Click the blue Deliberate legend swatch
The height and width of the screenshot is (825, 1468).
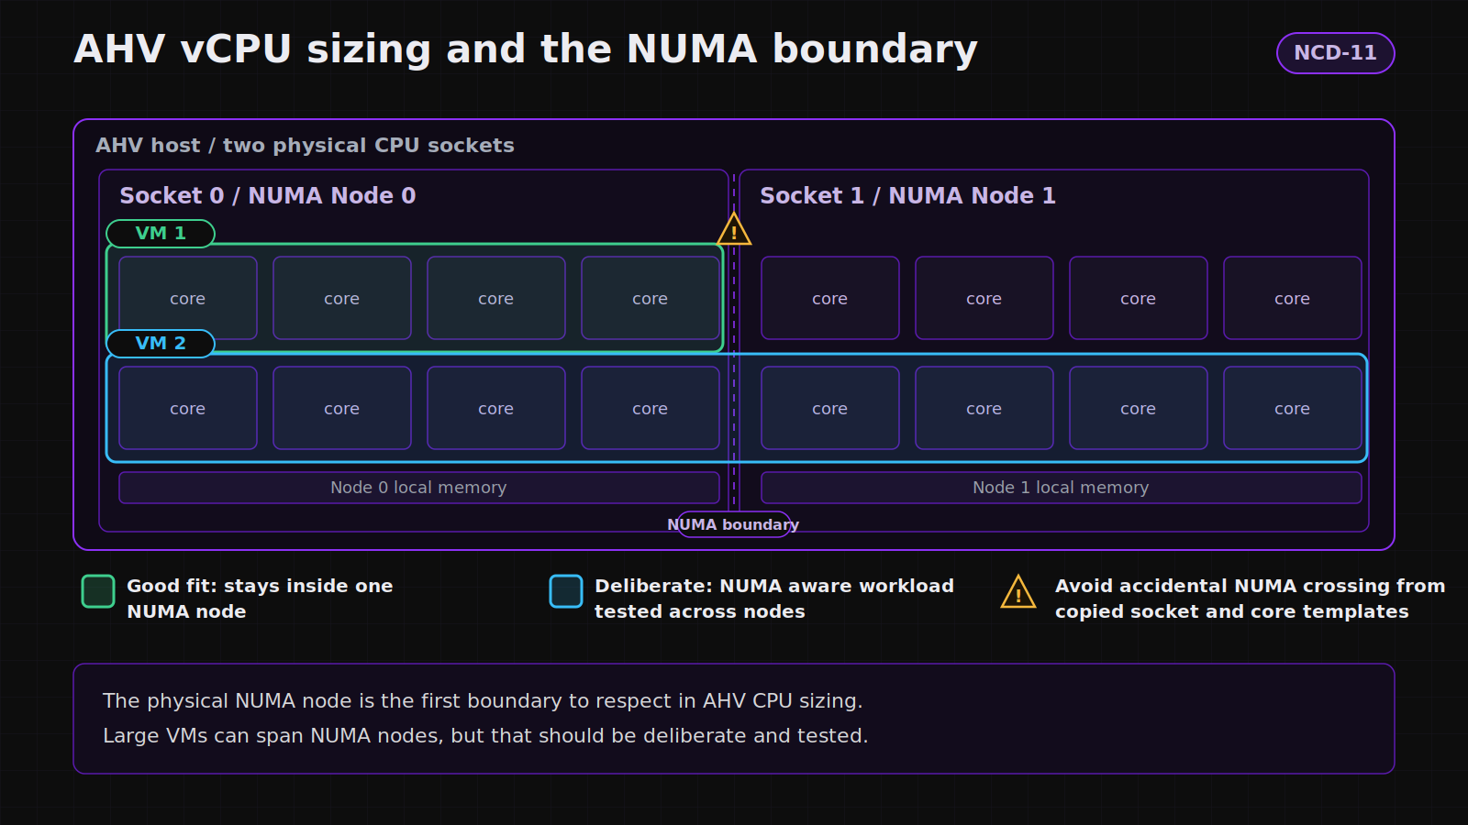pos(566,591)
